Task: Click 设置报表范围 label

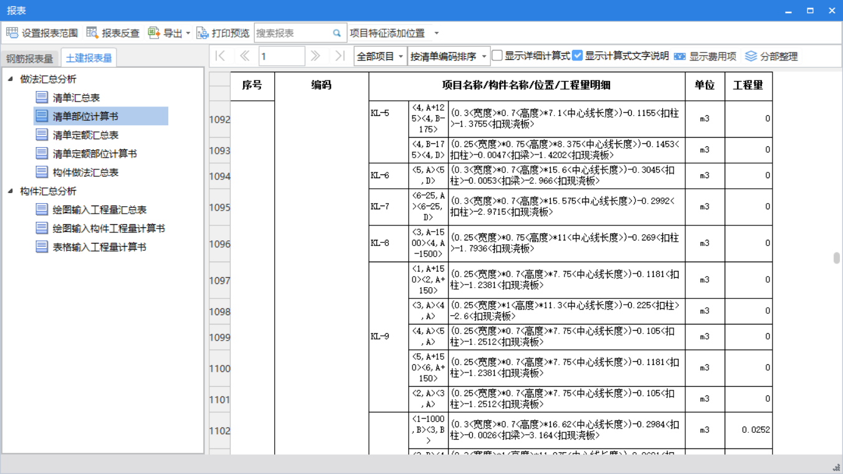Action: tap(50, 33)
